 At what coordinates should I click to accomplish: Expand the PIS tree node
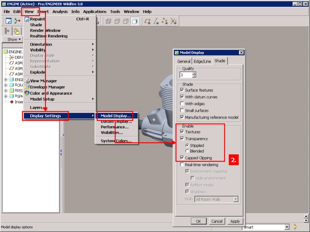(x=6, y=91)
